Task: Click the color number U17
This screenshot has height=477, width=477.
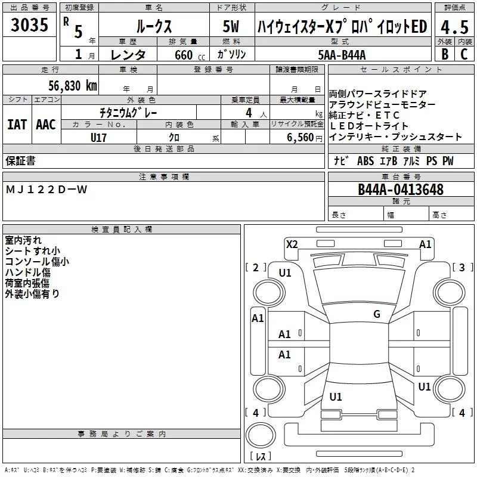Action: (98, 138)
